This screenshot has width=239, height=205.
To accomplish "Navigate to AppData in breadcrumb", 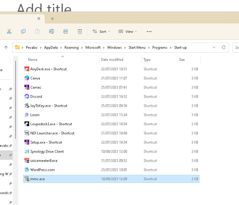I will 51,48.
